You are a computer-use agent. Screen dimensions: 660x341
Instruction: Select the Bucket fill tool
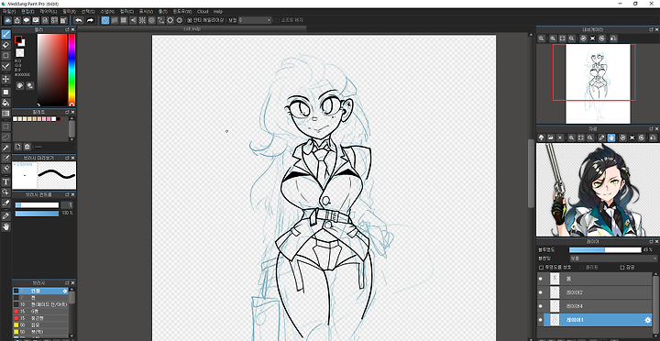[5, 103]
